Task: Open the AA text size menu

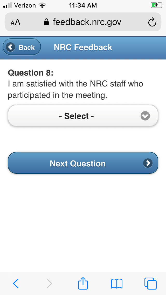Action: pos(15,23)
